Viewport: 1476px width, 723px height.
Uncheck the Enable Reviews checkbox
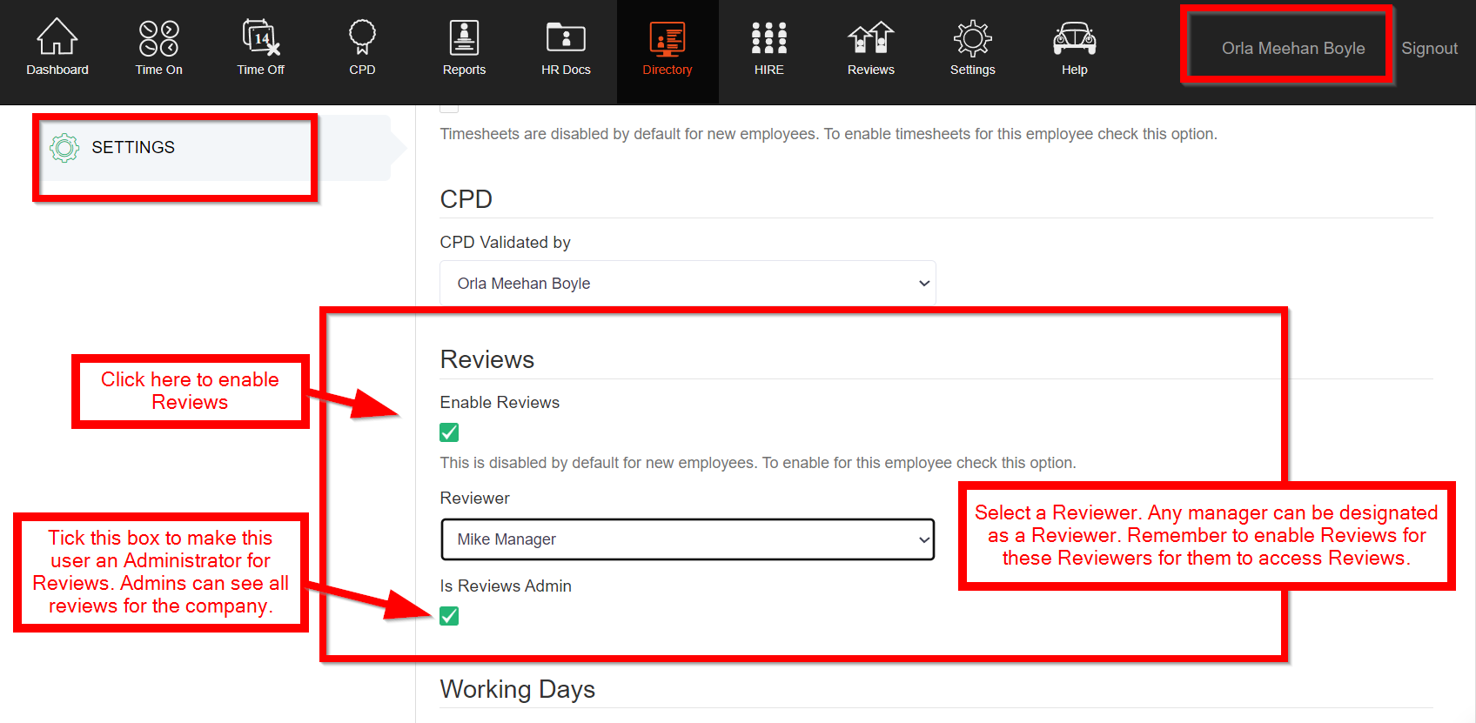pos(449,432)
